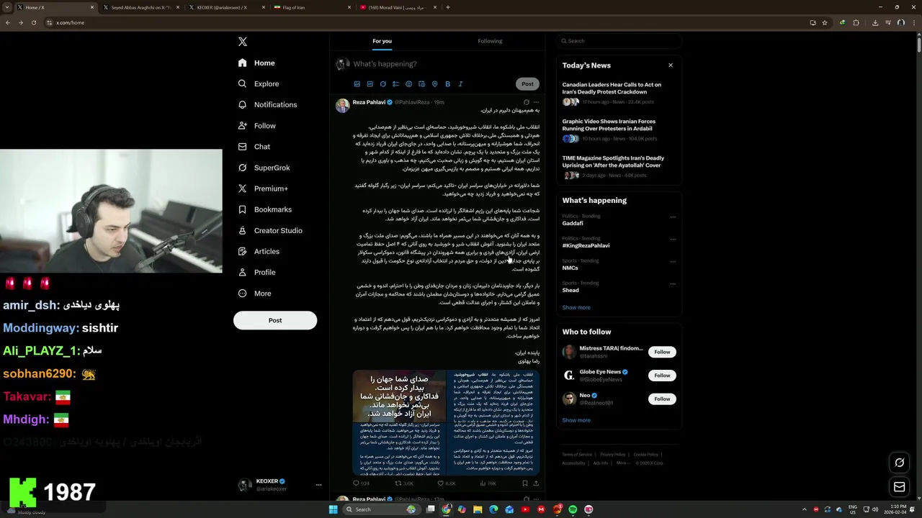Add media with the image icon in composer
This screenshot has width=922, height=518.
[x=357, y=84]
